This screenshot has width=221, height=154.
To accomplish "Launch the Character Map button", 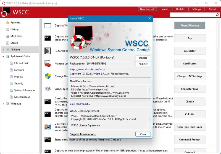I will [190, 89].
